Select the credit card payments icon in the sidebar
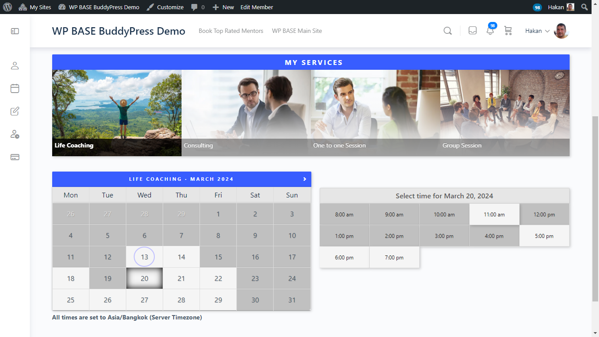This screenshot has width=599, height=337. [x=14, y=157]
